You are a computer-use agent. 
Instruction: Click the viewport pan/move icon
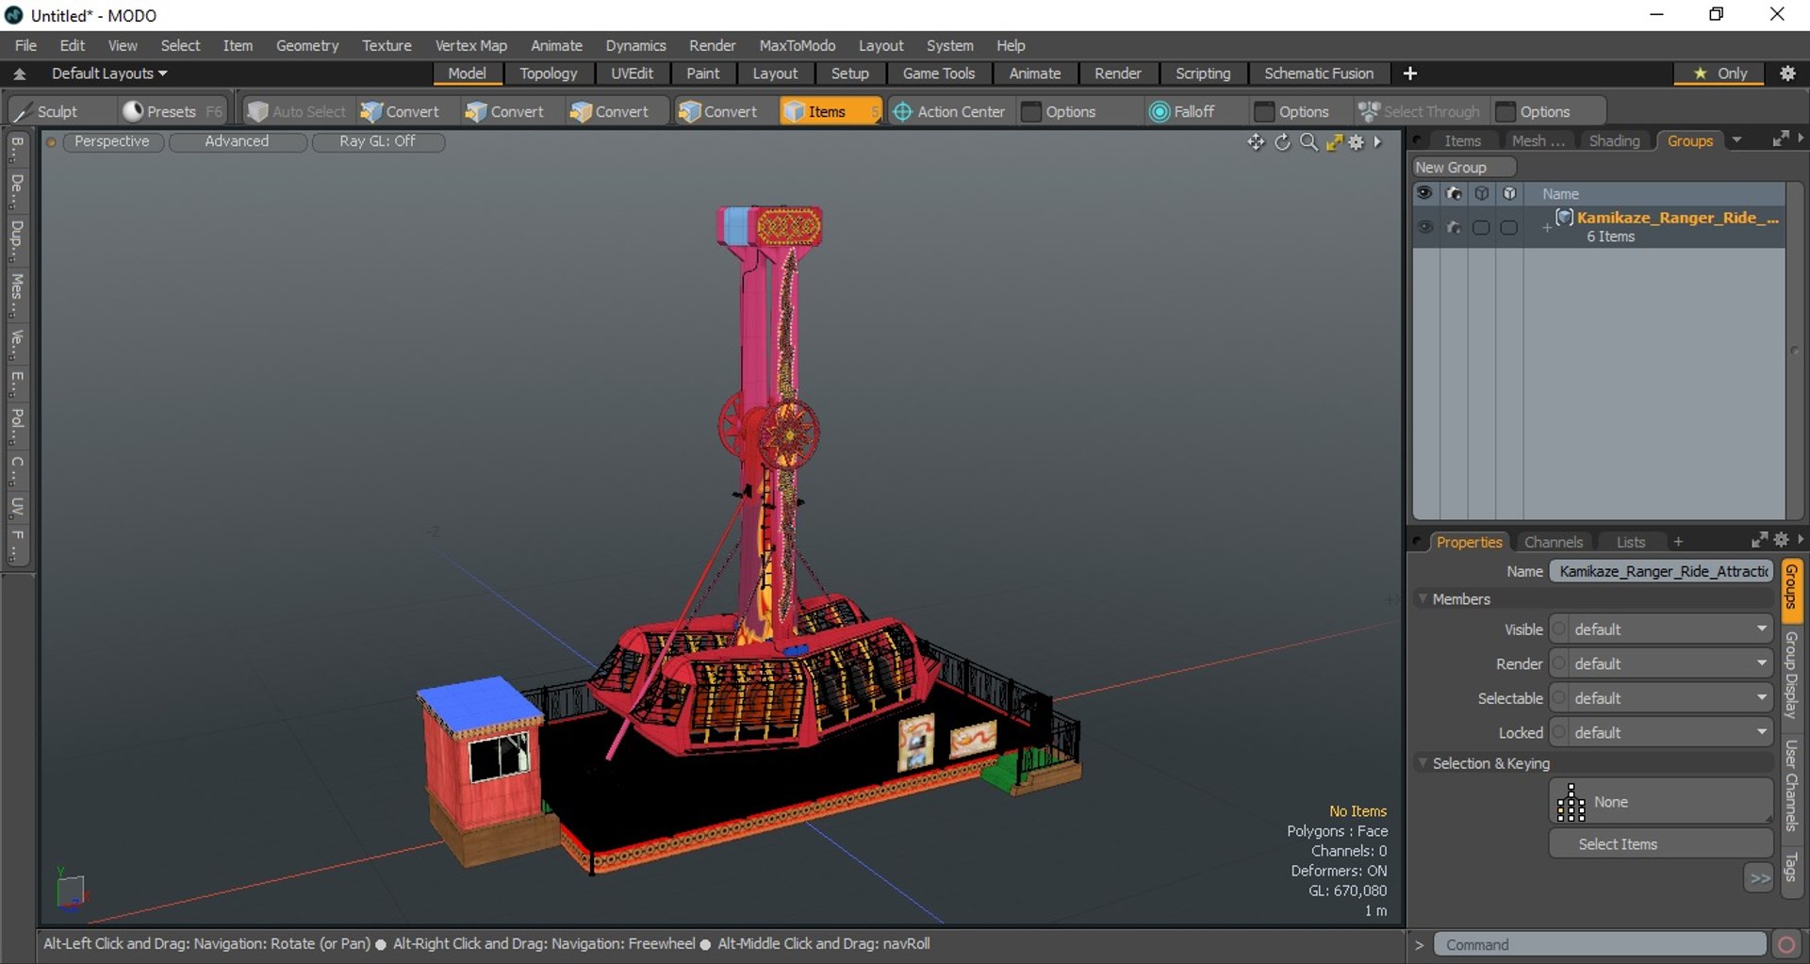(x=1256, y=141)
